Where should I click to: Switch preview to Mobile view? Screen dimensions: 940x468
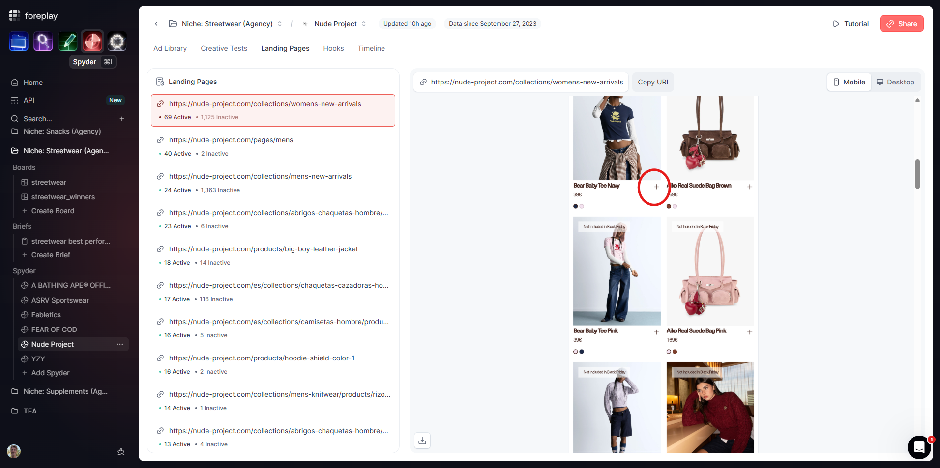(849, 82)
